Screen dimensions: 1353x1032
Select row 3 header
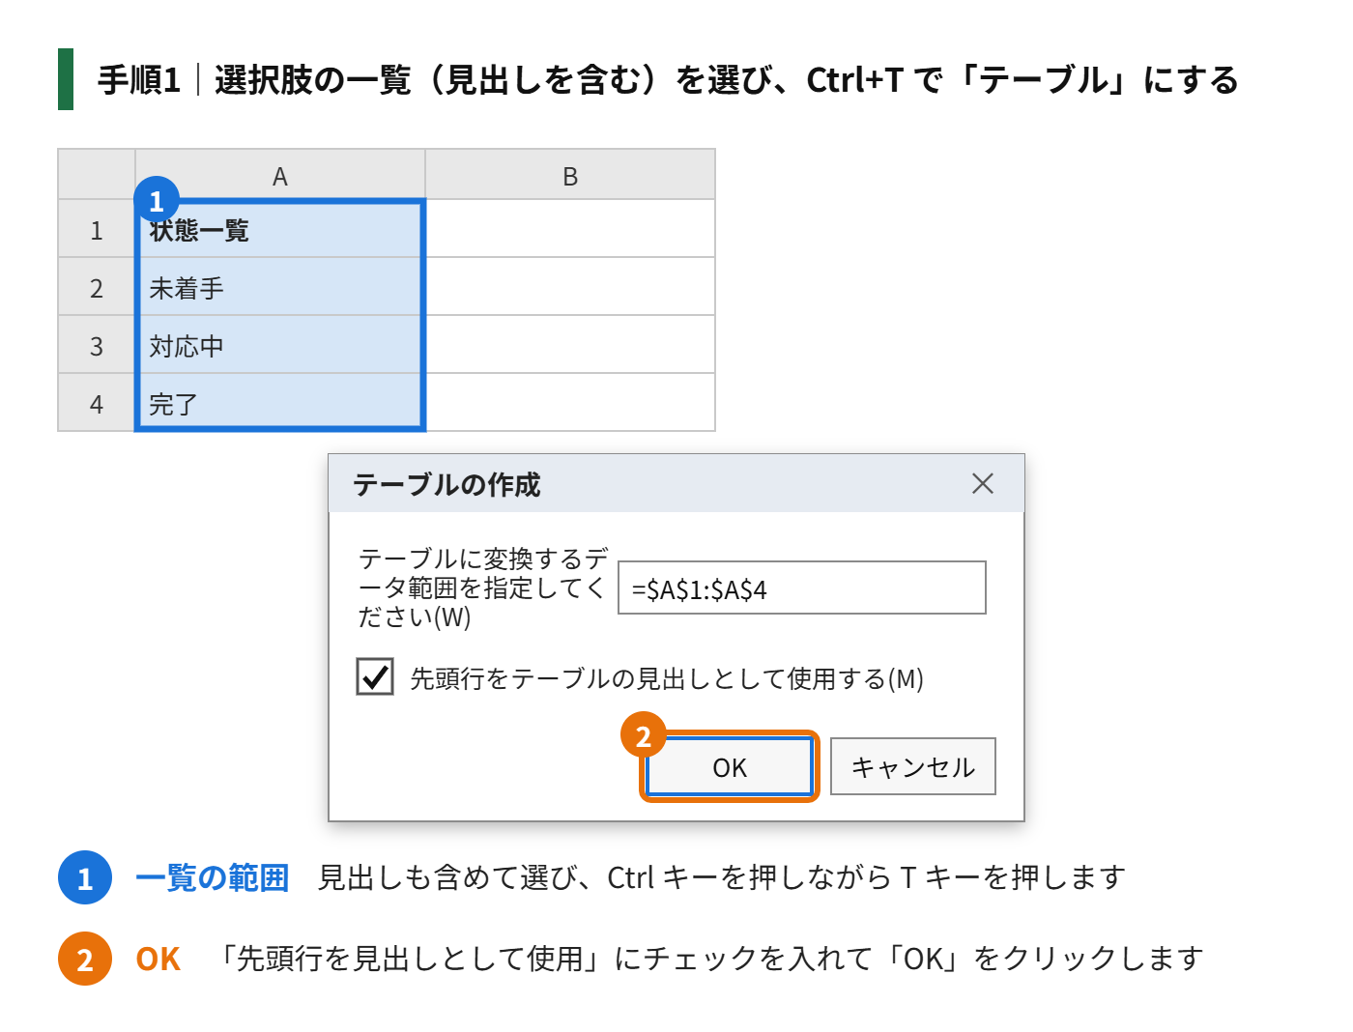point(97,345)
